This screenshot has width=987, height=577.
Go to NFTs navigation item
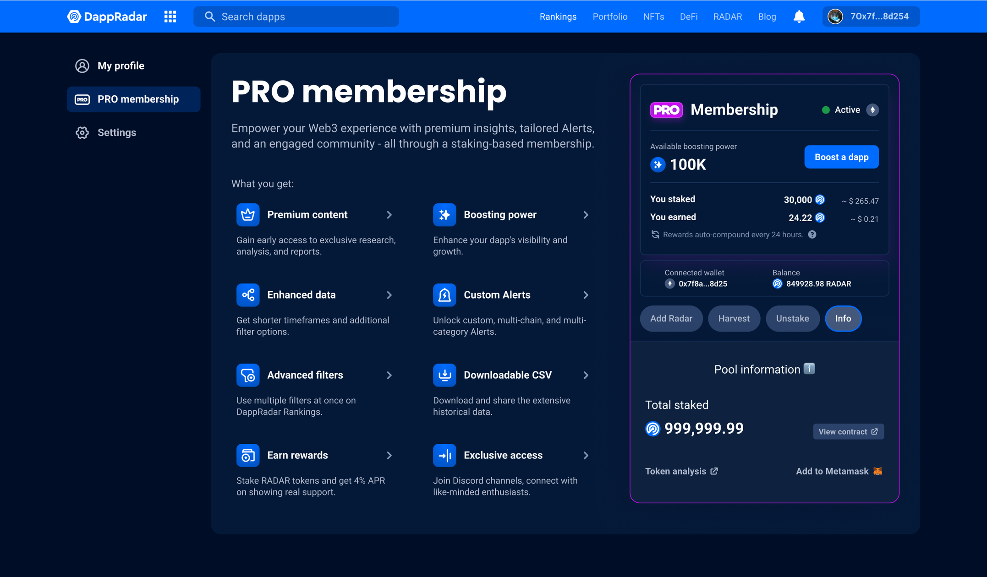(x=653, y=16)
